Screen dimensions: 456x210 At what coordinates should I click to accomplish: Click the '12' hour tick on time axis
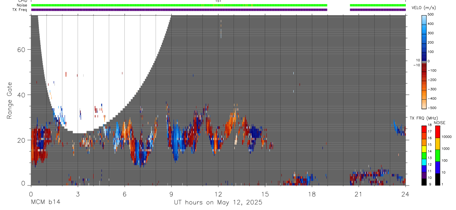(218, 194)
